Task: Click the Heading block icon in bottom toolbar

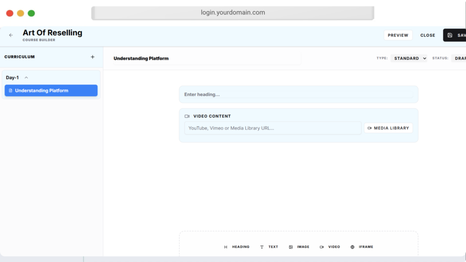Action: point(226,247)
